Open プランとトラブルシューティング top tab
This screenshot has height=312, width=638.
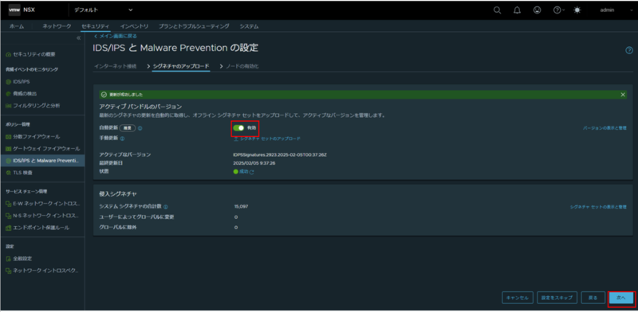pos(194,26)
